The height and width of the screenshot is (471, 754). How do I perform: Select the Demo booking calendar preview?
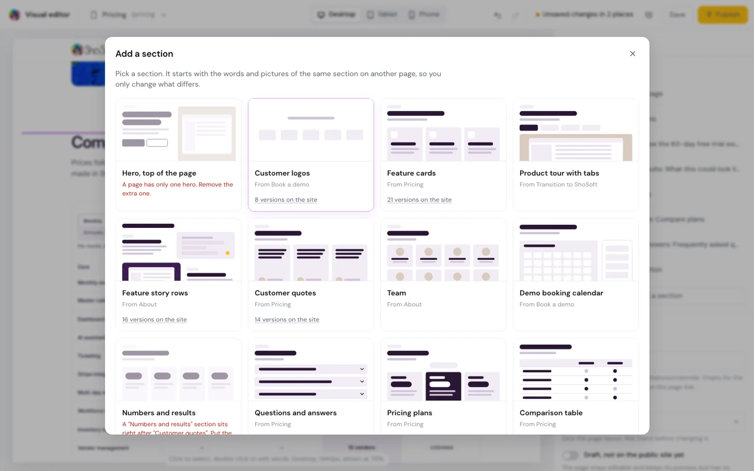click(576, 250)
